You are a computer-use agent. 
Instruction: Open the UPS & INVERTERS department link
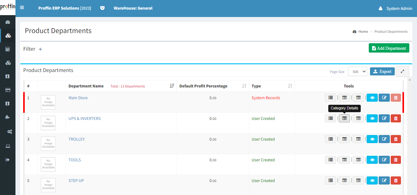click(x=84, y=118)
